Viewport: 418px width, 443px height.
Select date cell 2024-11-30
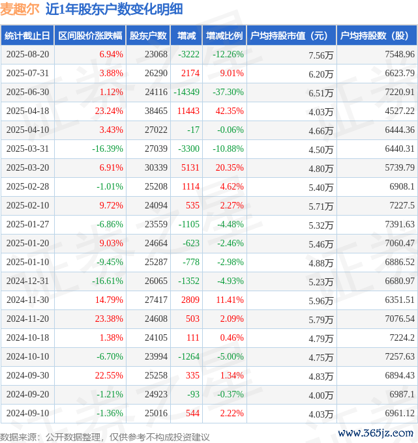pos(28,300)
